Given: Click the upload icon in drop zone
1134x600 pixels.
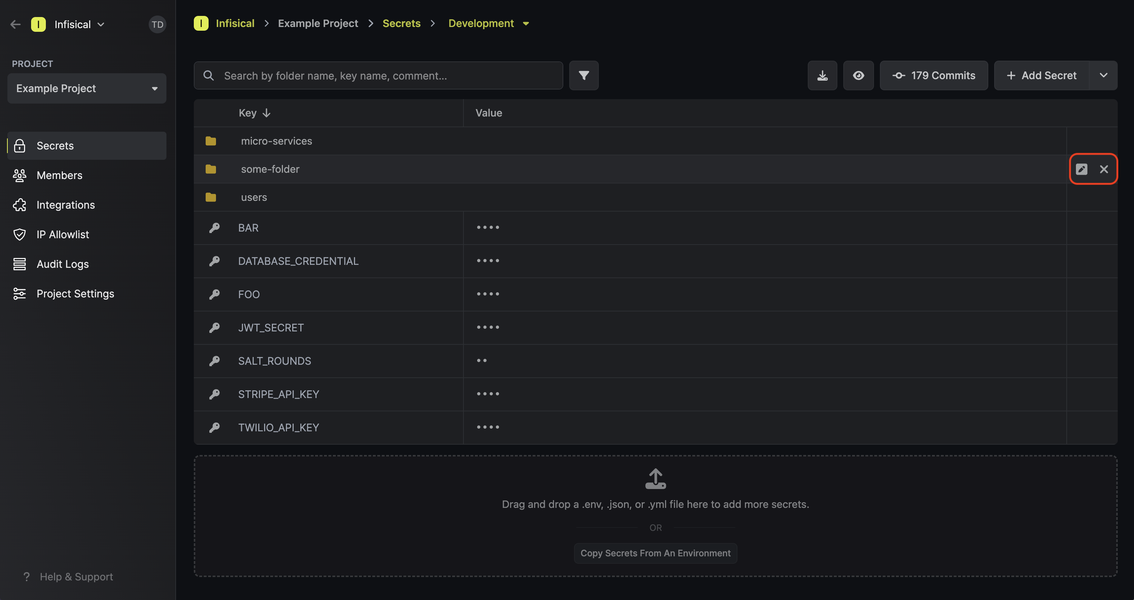Looking at the screenshot, I should point(655,479).
